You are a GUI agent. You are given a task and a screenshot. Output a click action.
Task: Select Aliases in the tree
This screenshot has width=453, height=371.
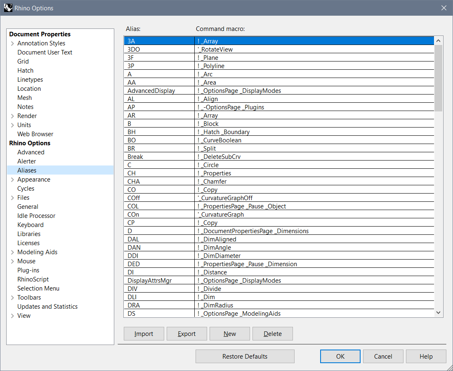pyautogui.click(x=27, y=170)
